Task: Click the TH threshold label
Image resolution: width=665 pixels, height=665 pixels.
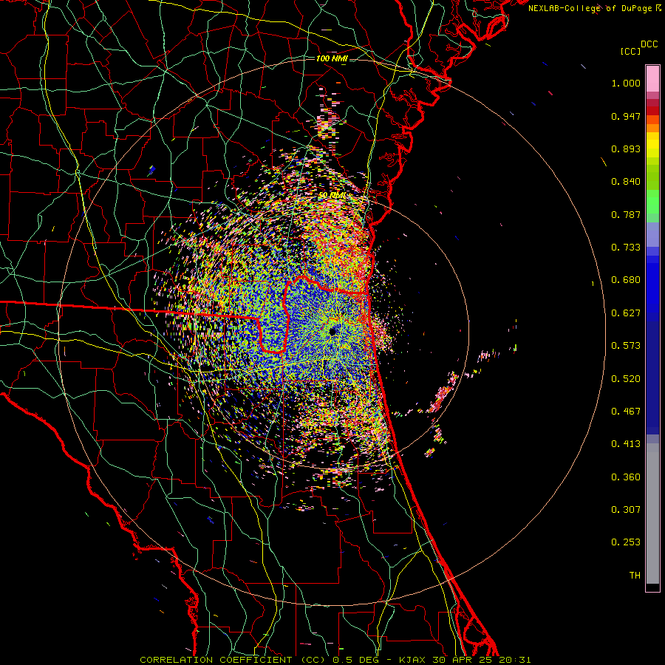Action: (x=635, y=576)
